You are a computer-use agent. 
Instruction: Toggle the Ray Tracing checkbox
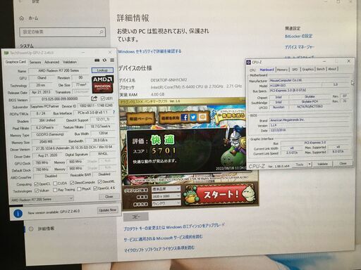pyautogui.click(x=55, y=190)
